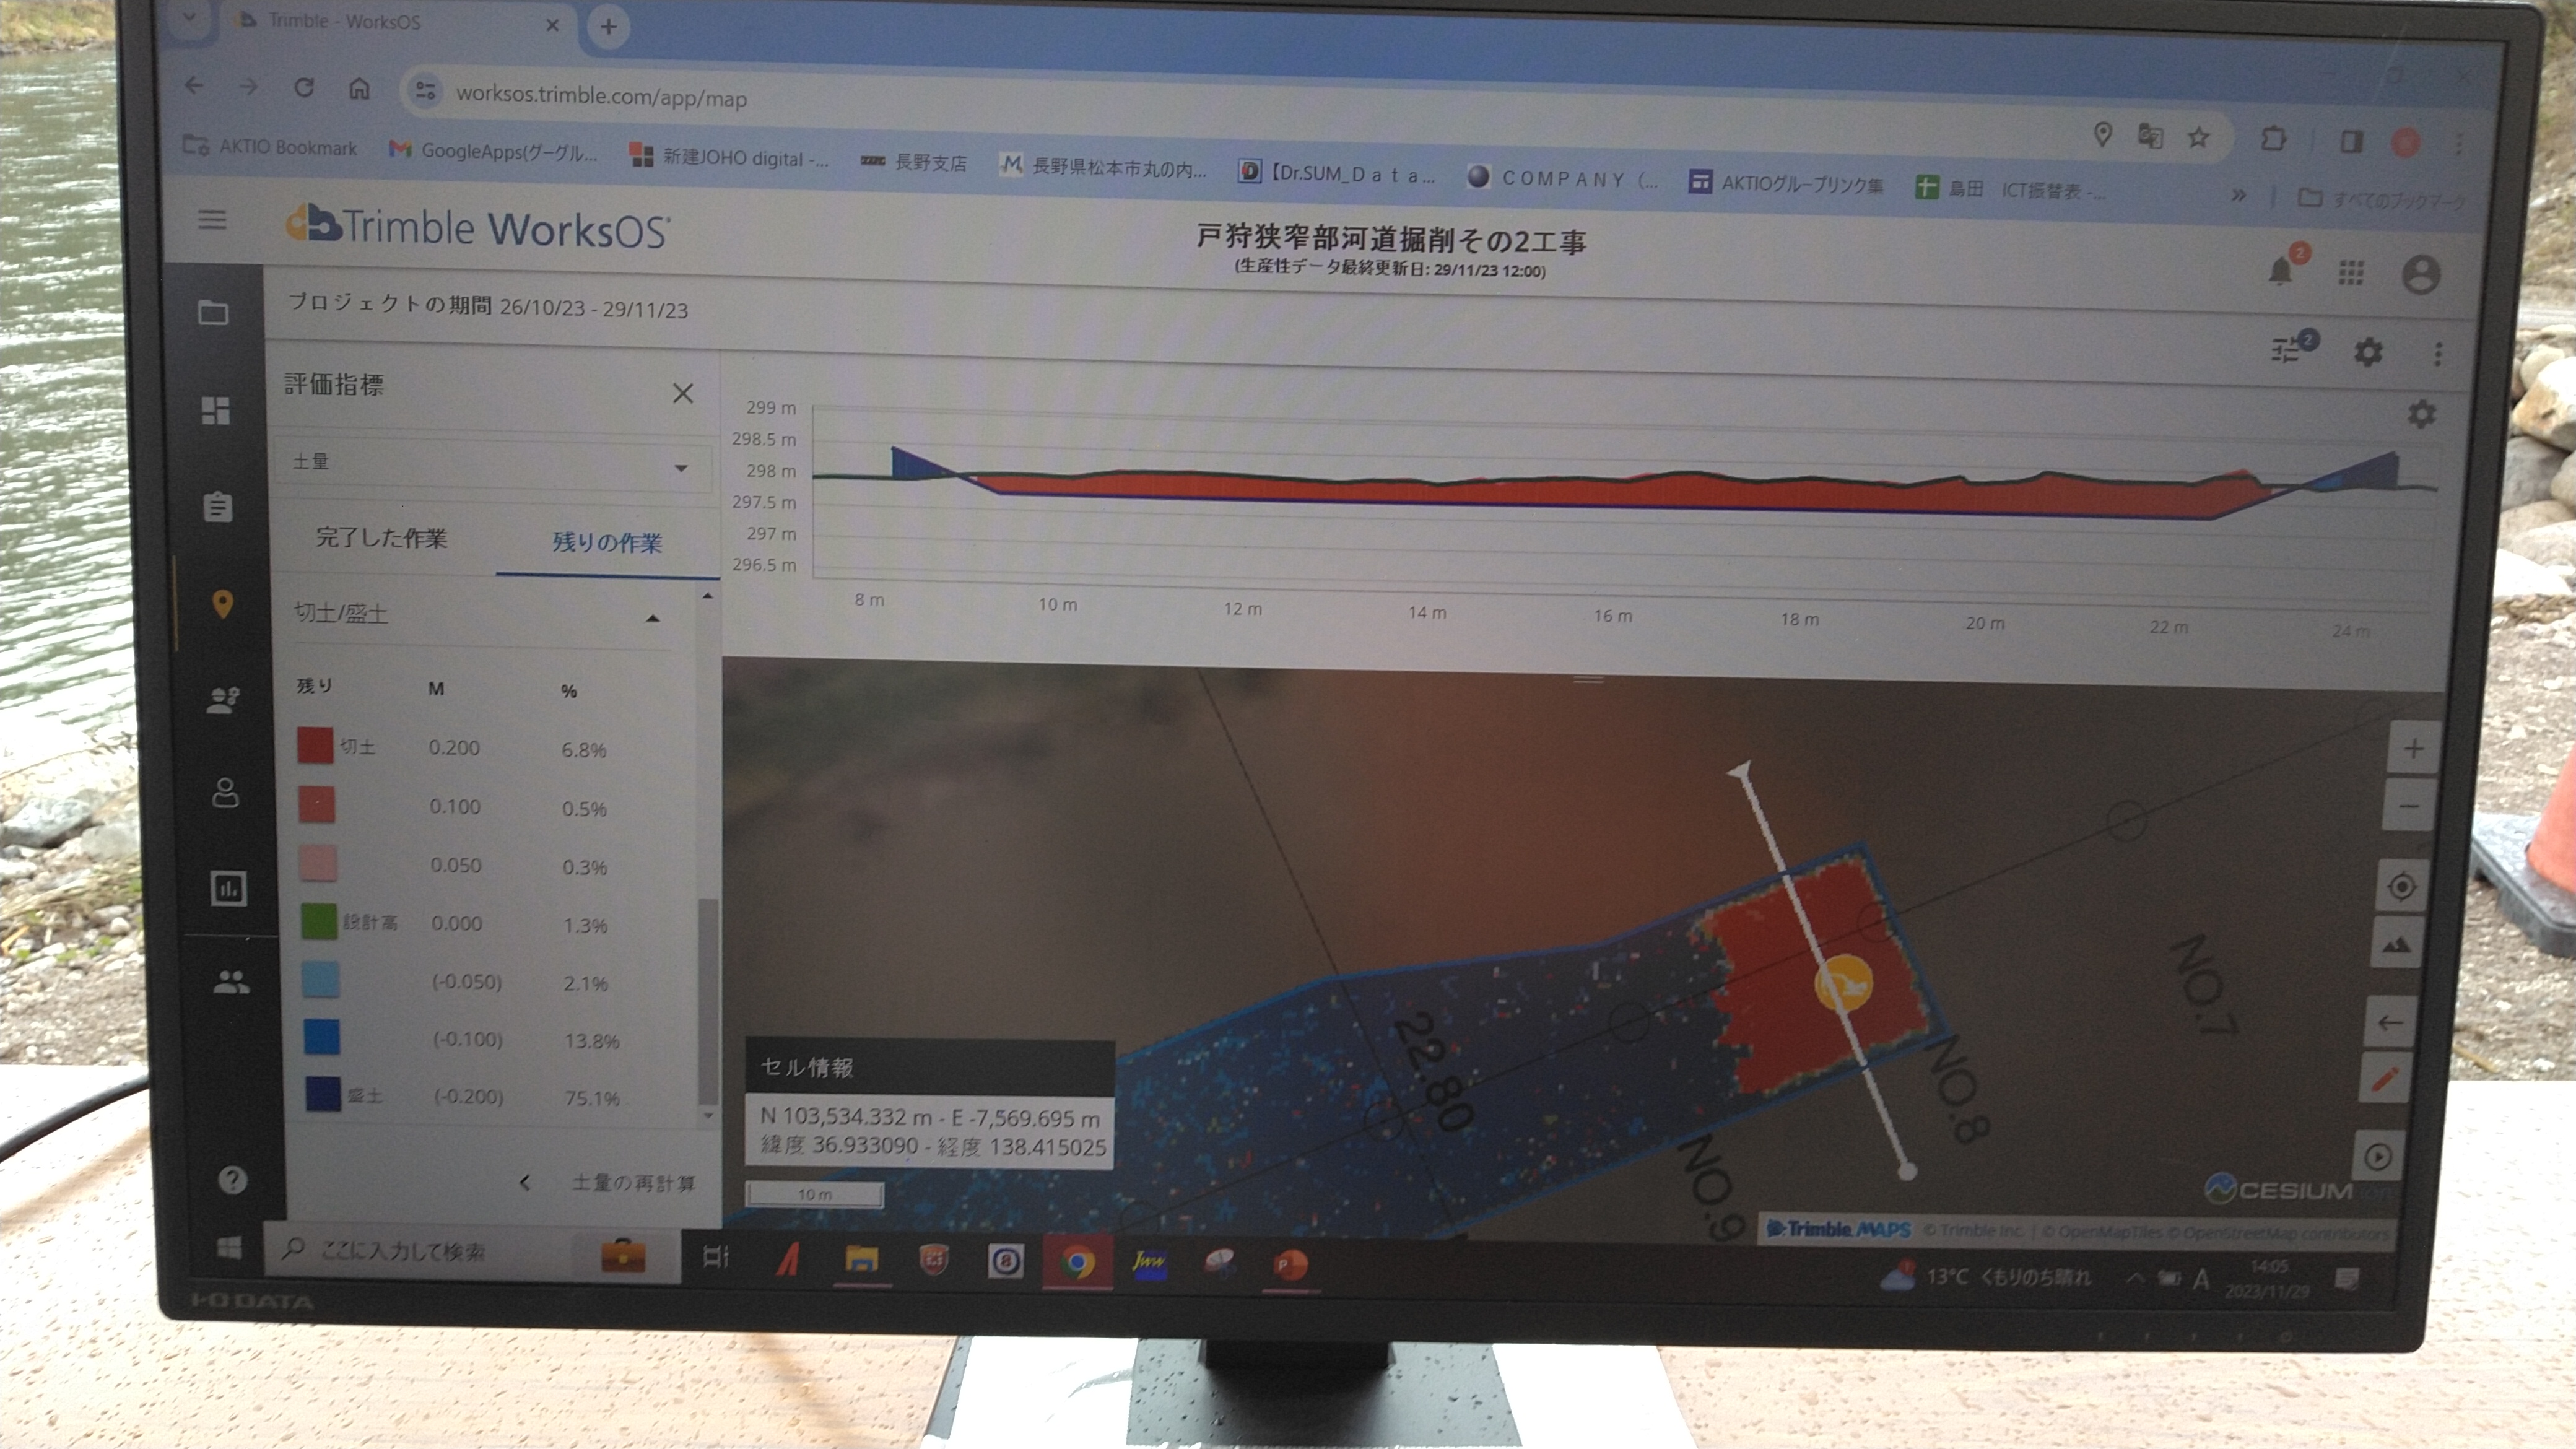Screen dimensions: 2576x1449
Task: Switch to 完了した作業 tab
Action: [381, 538]
